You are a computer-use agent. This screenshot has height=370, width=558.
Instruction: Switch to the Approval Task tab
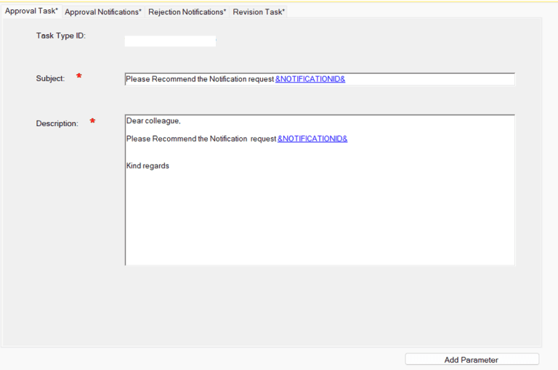31,11
